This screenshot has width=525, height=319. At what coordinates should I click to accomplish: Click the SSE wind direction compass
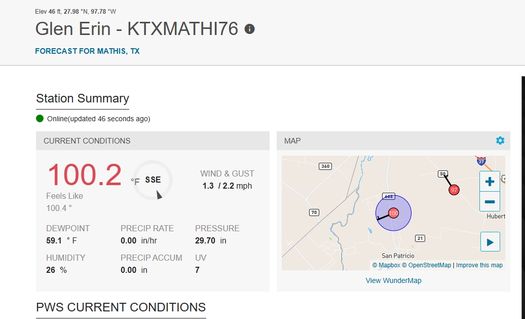(x=153, y=180)
